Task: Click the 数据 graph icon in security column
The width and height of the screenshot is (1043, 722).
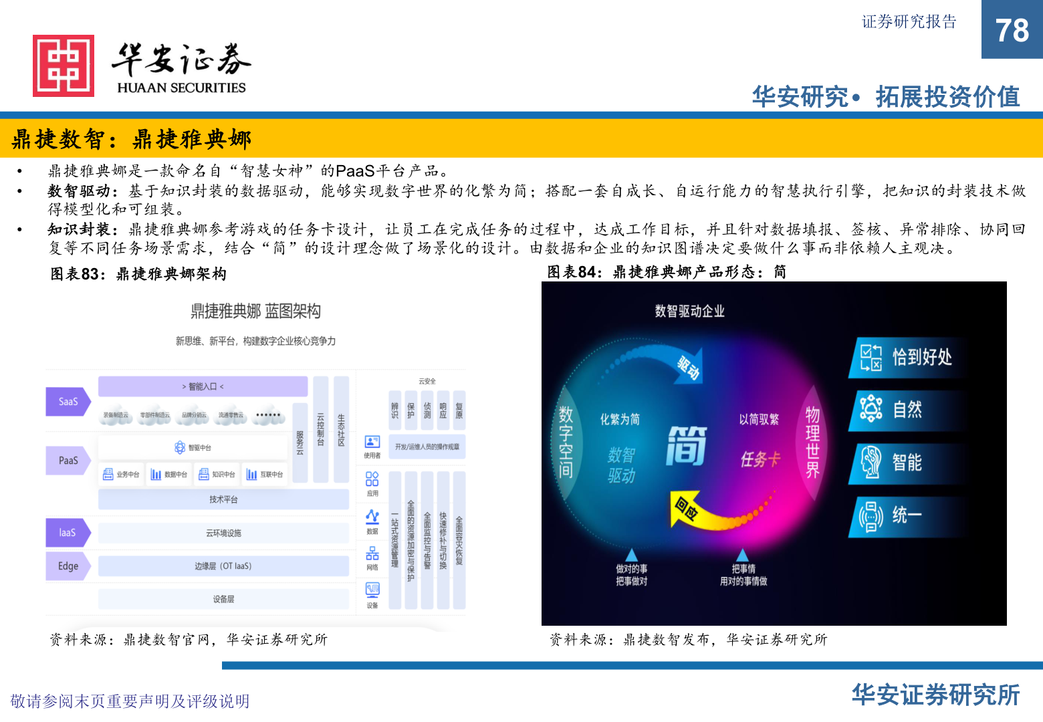Action: pyautogui.click(x=372, y=517)
